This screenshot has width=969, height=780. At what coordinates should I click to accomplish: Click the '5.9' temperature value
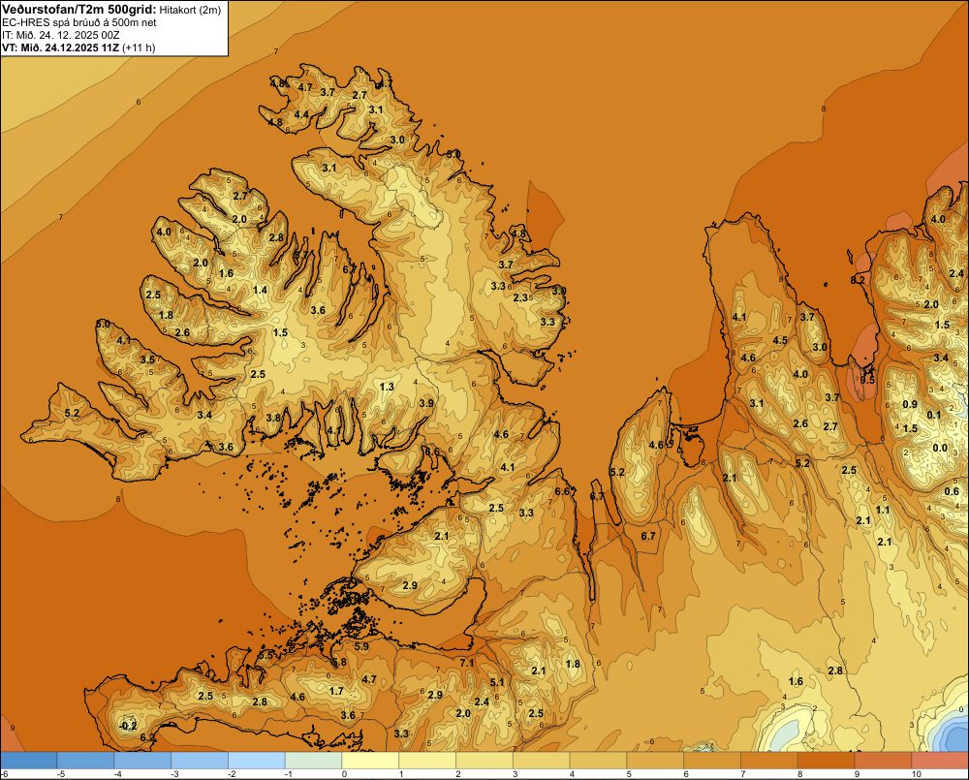361,646
